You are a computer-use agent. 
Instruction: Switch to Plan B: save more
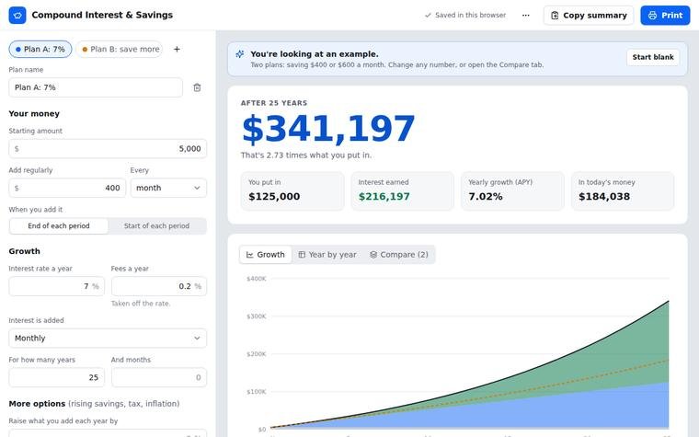(120, 49)
